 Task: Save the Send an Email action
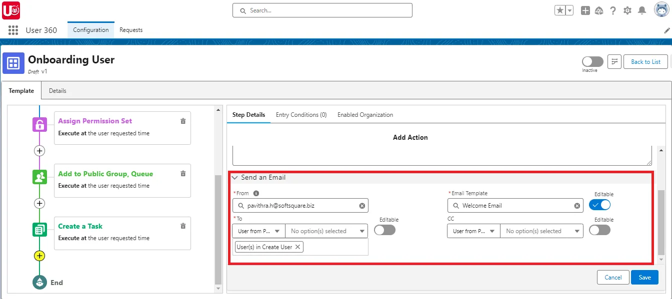click(x=644, y=277)
